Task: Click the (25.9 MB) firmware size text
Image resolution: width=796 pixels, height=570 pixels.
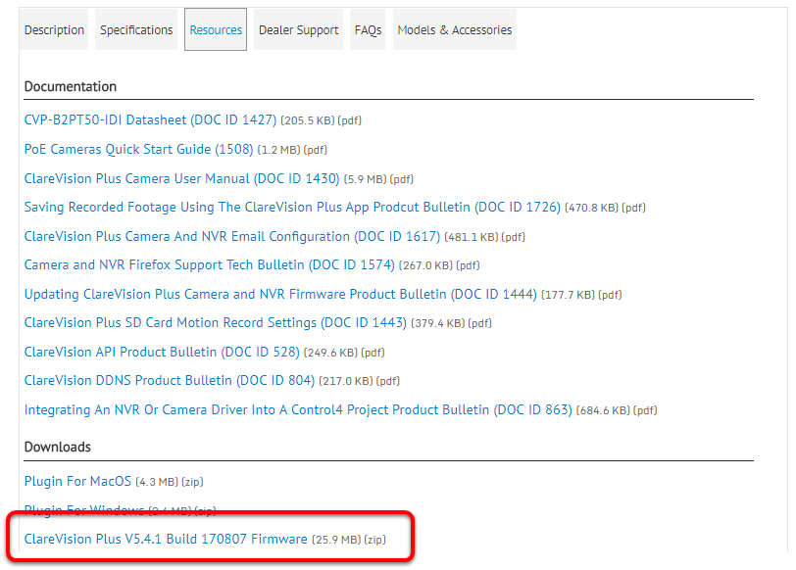Action: [x=336, y=540]
